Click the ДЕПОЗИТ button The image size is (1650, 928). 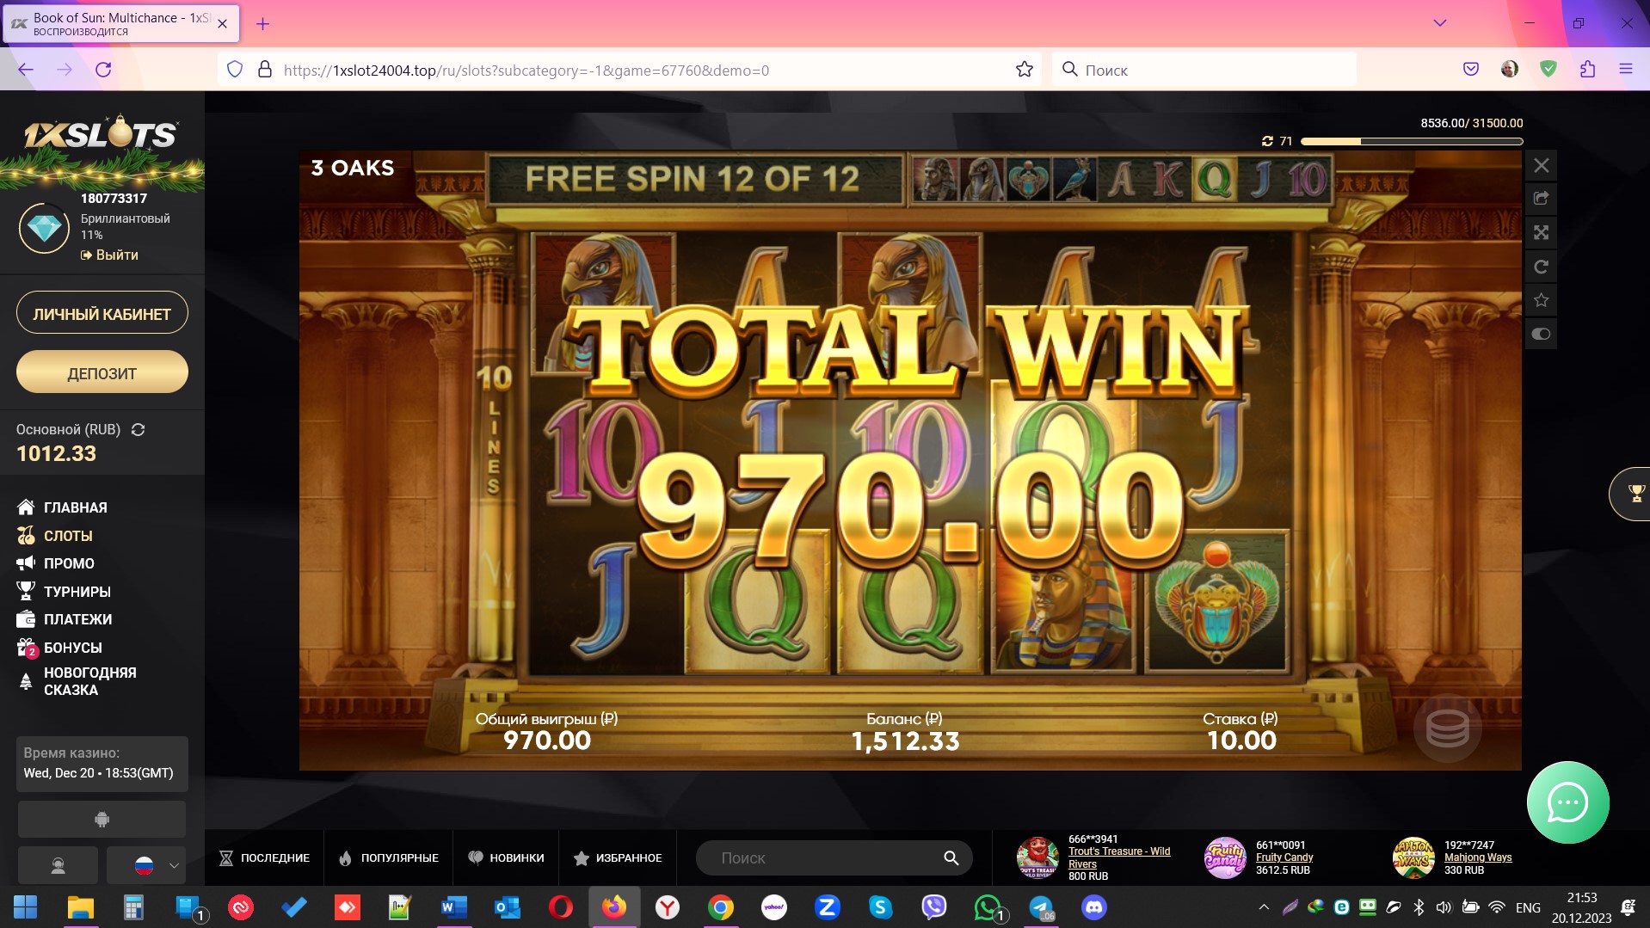(x=102, y=373)
